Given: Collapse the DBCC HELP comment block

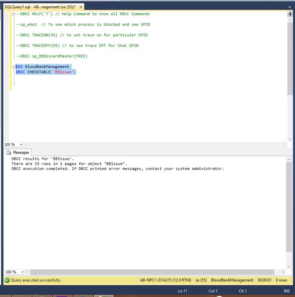Looking at the screenshot, I should click(14, 14).
